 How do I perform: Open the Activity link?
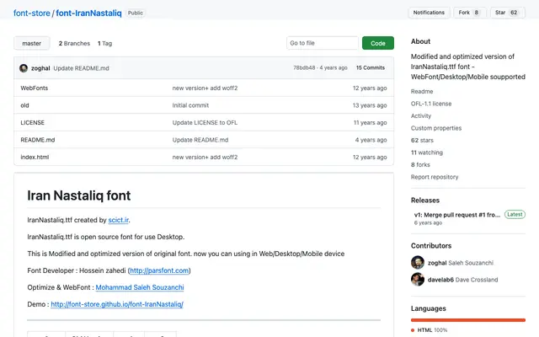[421, 116]
